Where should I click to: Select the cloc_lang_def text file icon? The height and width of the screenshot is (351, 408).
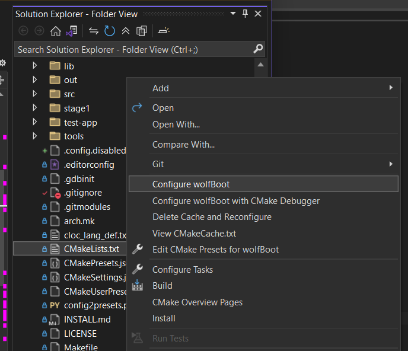click(x=55, y=235)
